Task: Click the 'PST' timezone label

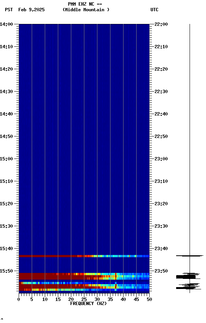Action: click(9, 10)
